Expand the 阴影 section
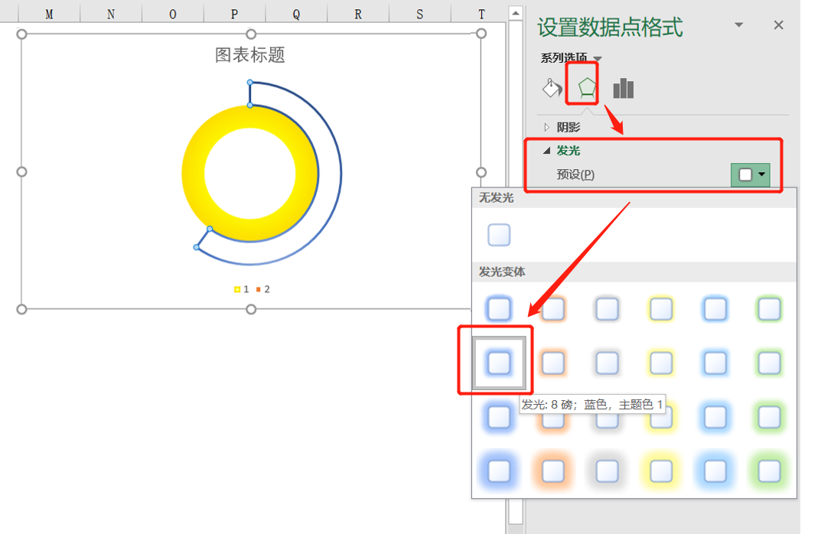 546,127
